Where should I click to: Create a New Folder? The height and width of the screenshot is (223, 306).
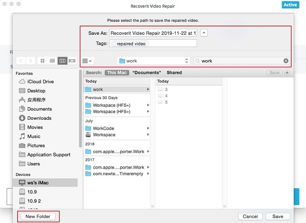(x=38, y=216)
